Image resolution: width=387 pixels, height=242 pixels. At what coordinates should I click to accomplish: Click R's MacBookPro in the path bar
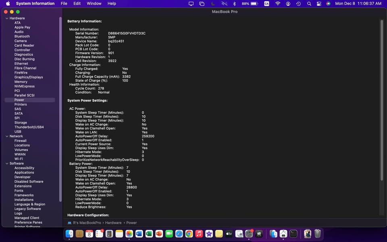[x=88, y=223]
